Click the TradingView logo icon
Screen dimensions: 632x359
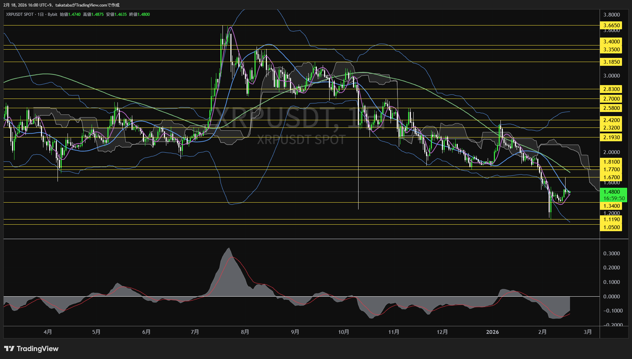[9, 349]
